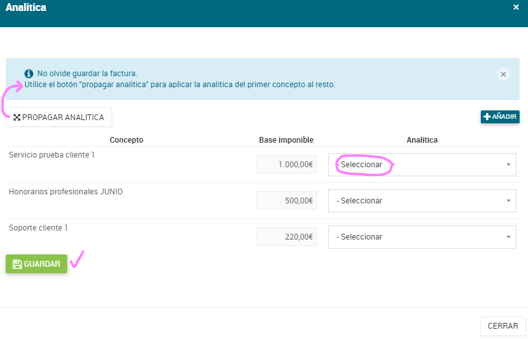Viewport: 528px width, 339px height.
Task: Click the Analitica column header
Action: tap(422, 140)
